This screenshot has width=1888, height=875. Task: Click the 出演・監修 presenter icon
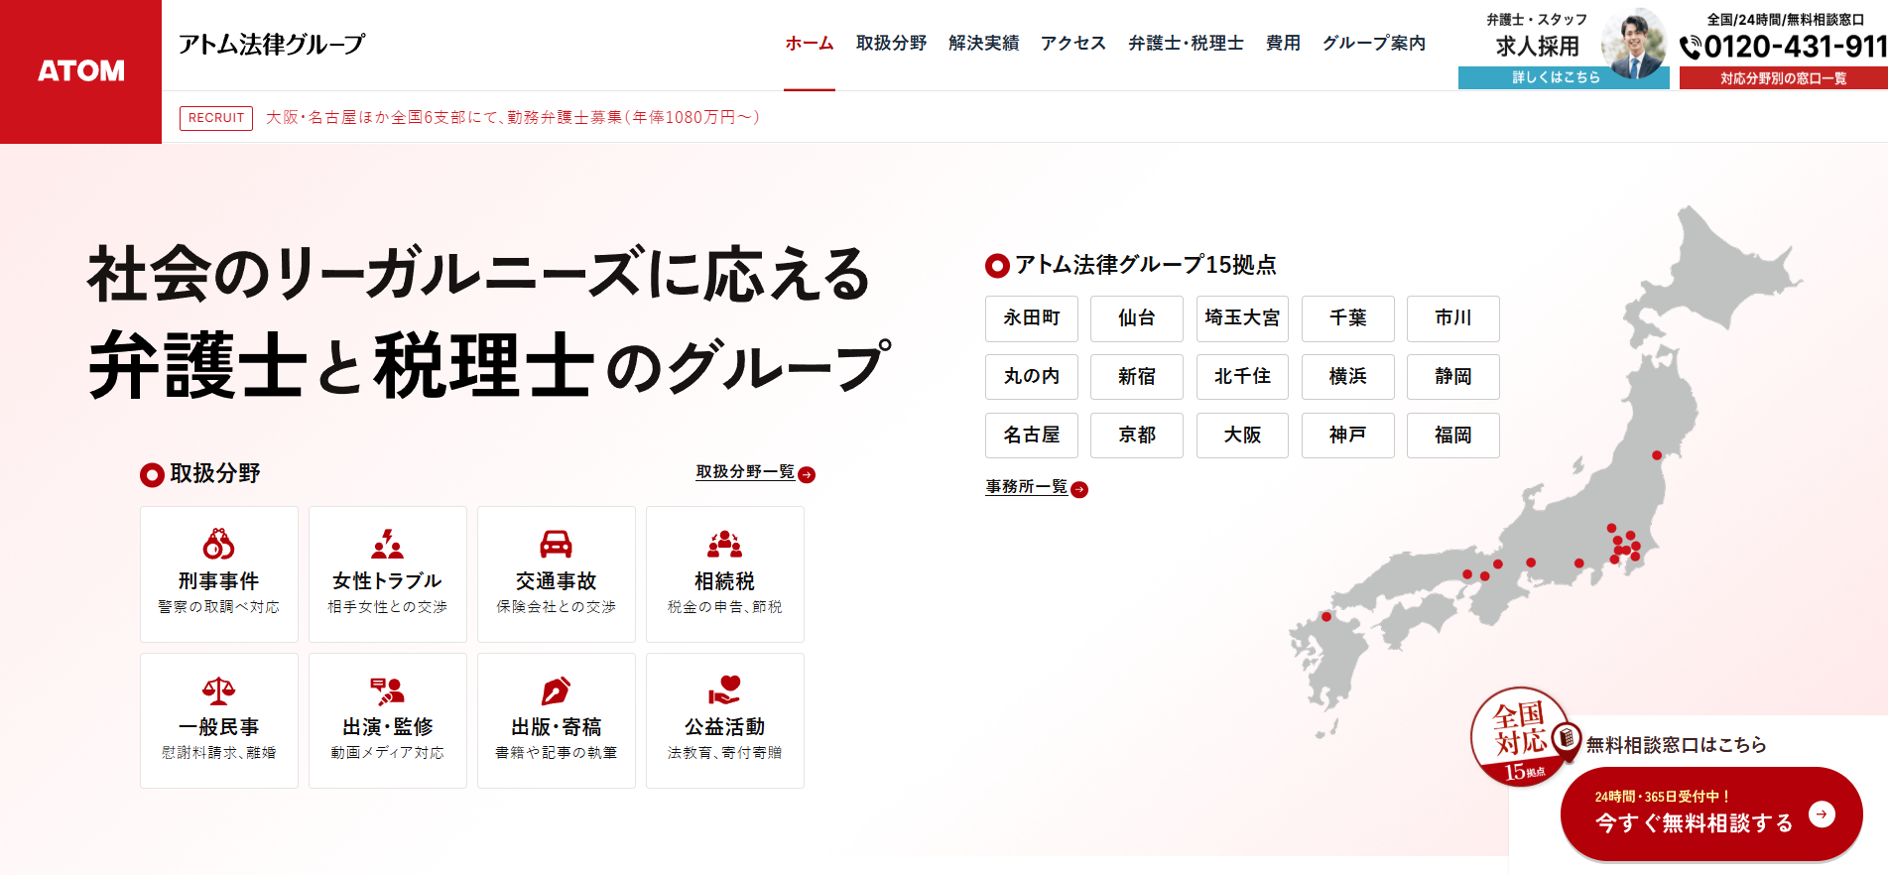click(x=387, y=690)
